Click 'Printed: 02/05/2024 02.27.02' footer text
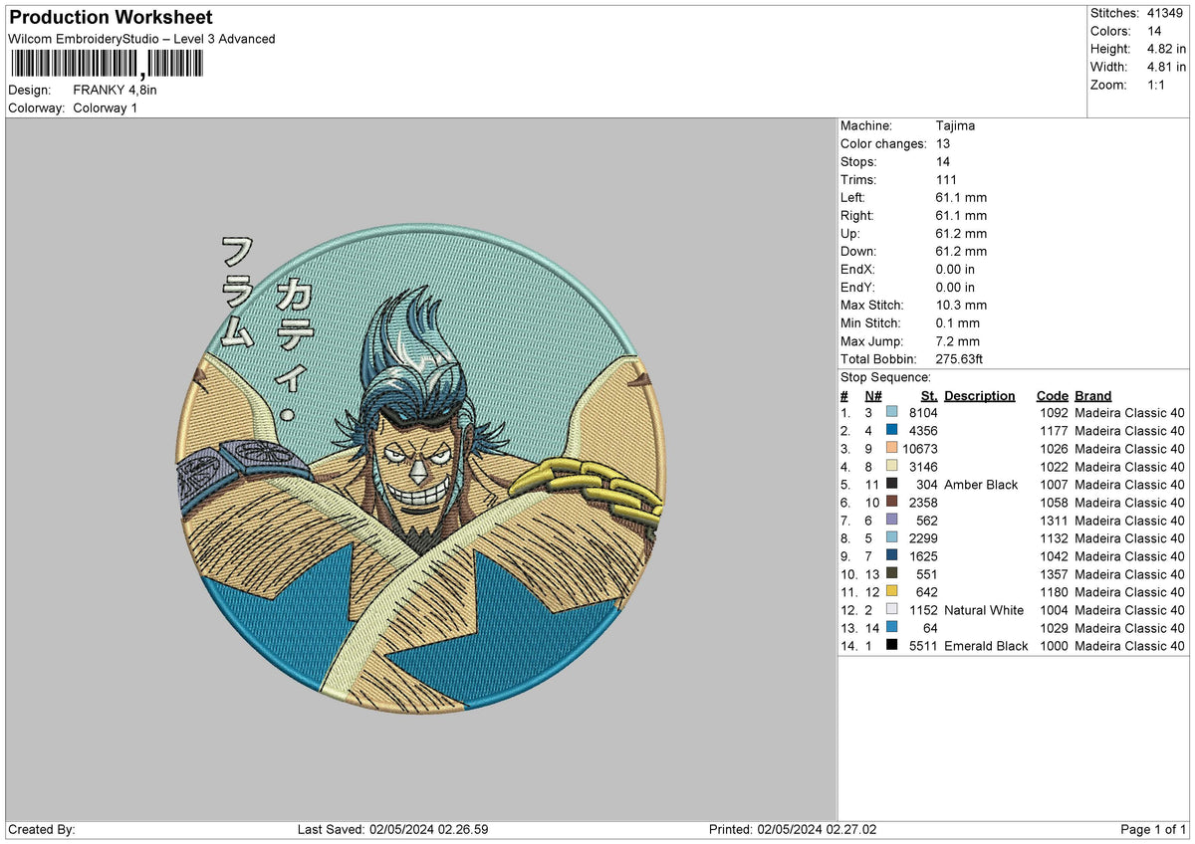The height and width of the screenshot is (844, 1195). coord(793,830)
